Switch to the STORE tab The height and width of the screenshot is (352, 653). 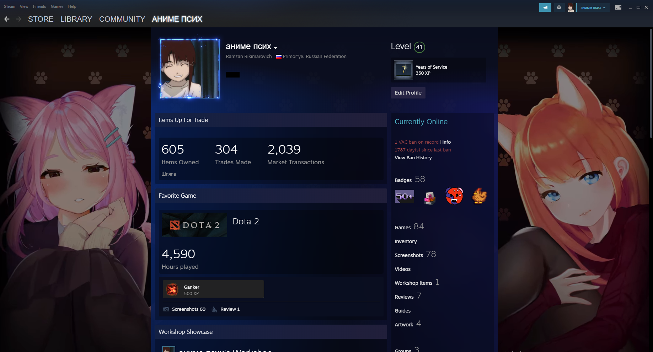pyautogui.click(x=41, y=19)
